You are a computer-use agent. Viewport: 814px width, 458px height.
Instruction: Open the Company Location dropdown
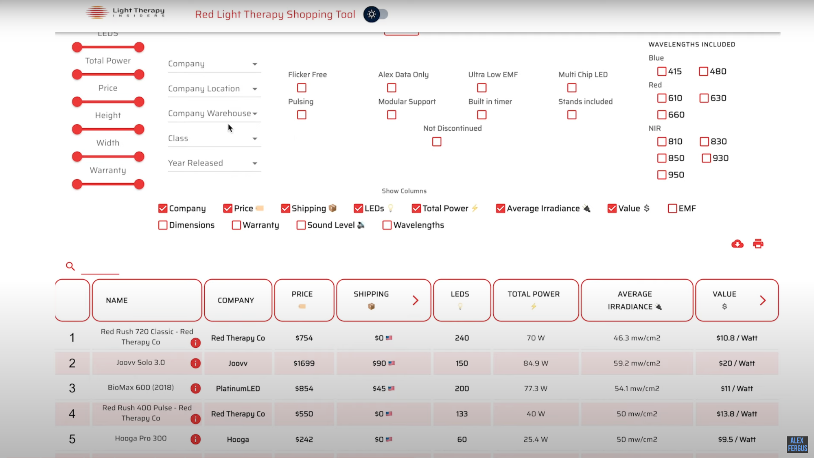214,89
